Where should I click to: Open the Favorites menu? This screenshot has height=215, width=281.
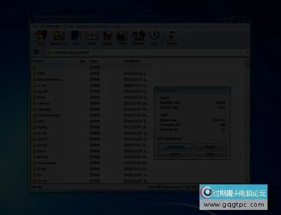pyautogui.click(x=84, y=26)
